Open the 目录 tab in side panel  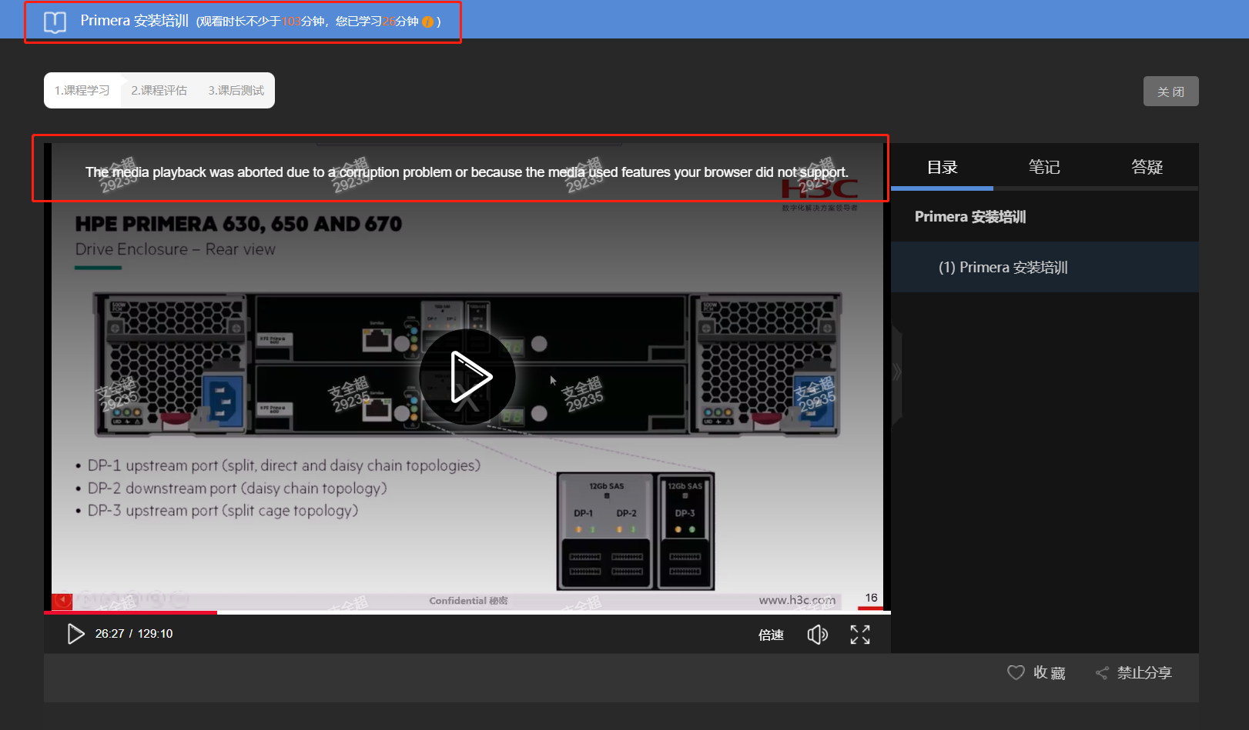[x=942, y=167]
